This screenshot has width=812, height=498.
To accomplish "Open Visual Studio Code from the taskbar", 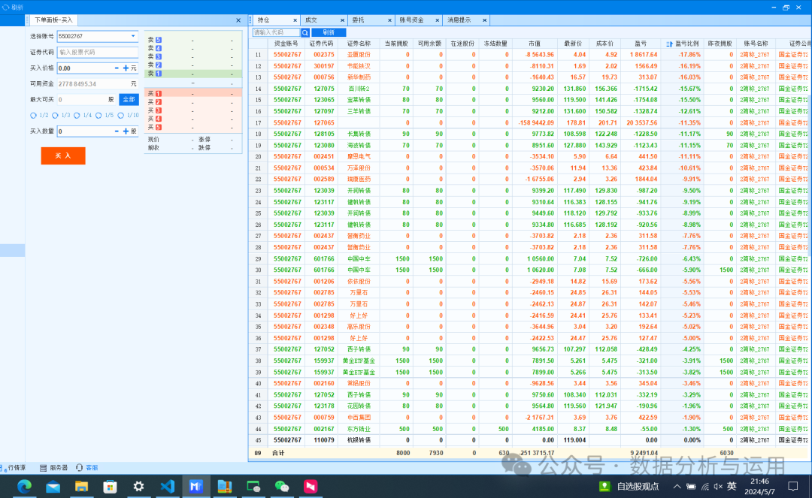I will click(167, 486).
